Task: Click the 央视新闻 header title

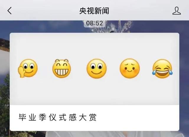Action: (94, 11)
